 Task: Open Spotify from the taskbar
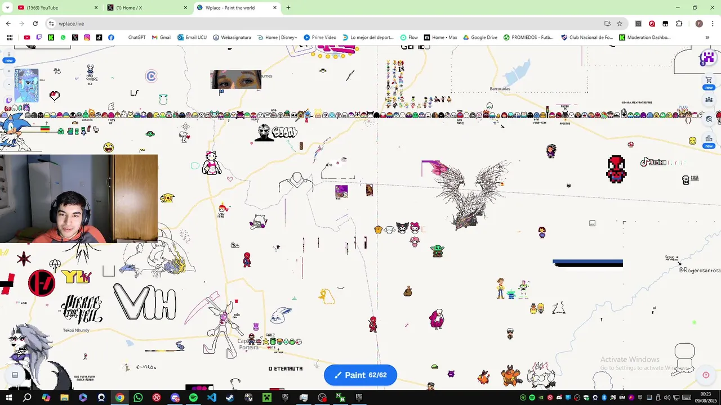pos(193,398)
